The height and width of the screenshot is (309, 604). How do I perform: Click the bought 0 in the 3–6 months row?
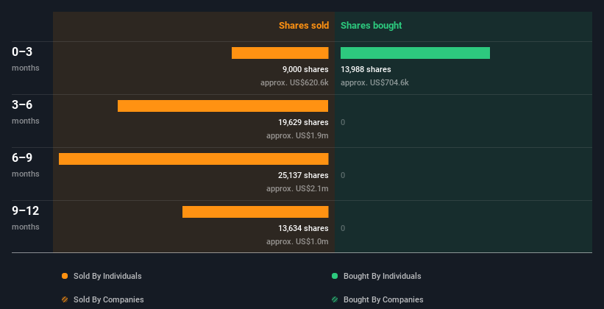343,123
